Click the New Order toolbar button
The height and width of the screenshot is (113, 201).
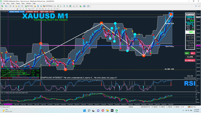point(29,6)
